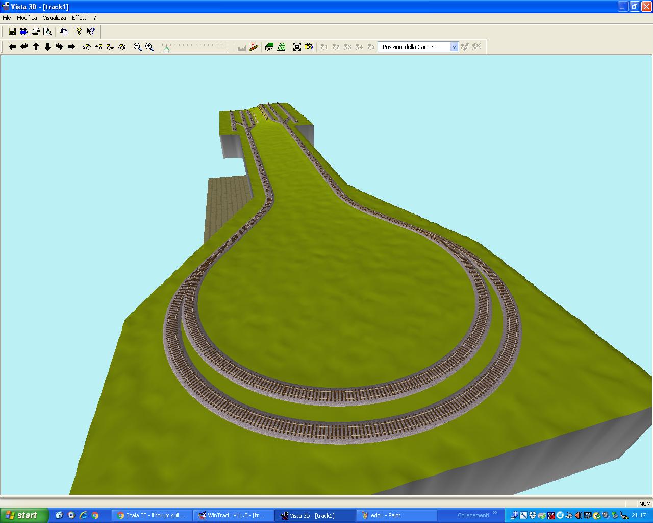
Task: Select camera position 2
Action: click(x=336, y=46)
